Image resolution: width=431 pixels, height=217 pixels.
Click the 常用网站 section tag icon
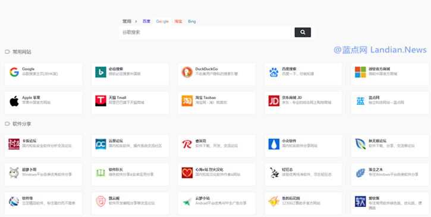point(7,52)
